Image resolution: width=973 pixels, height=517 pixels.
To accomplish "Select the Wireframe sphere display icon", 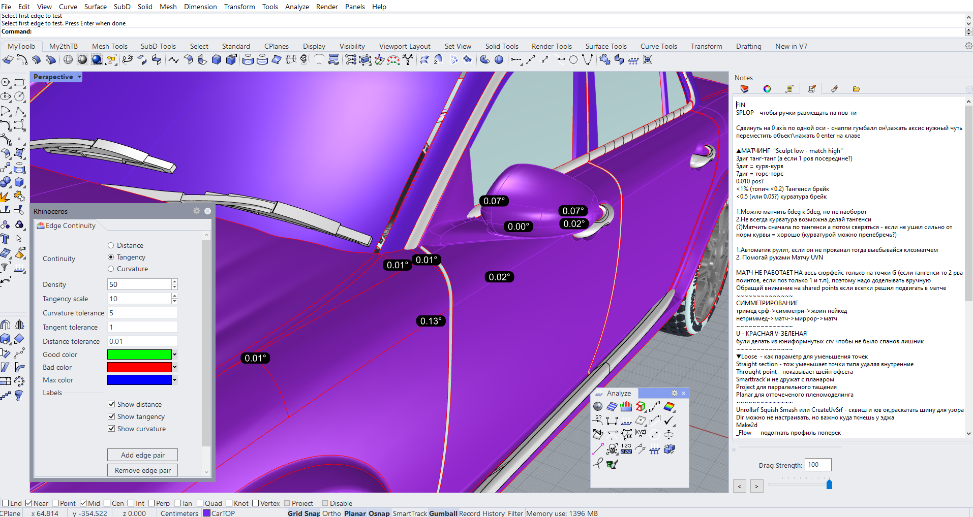I will coord(68,59).
